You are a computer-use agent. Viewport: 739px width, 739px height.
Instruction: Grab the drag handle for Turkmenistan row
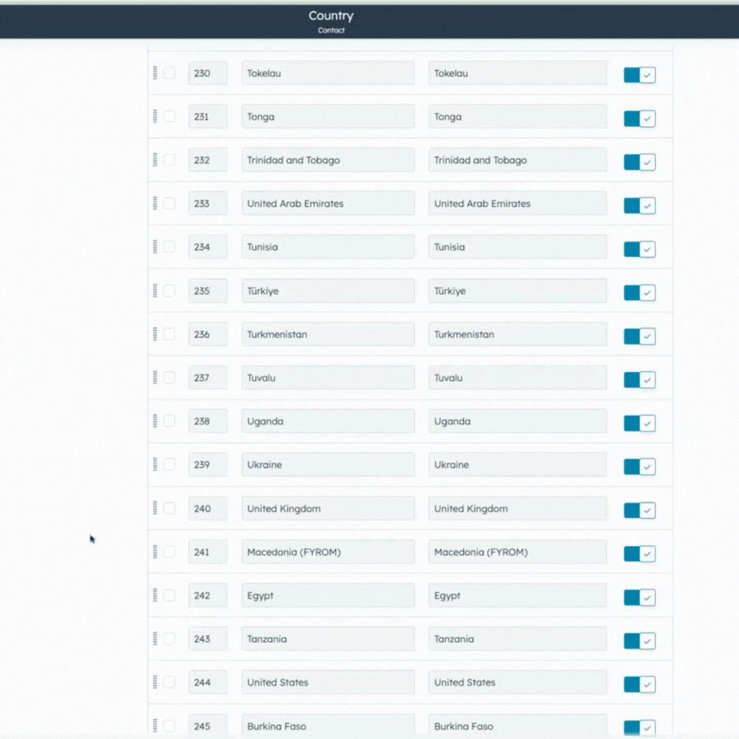tap(155, 333)
